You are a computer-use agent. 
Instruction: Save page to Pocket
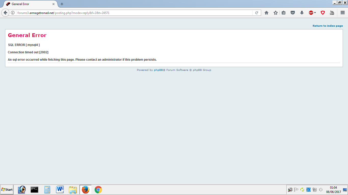tap(293, 13)
